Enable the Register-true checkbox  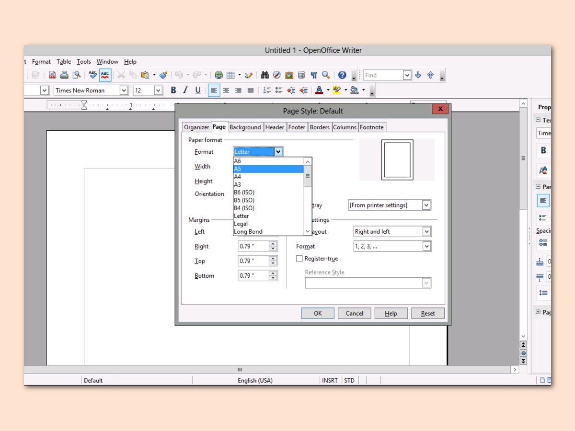[299, 259]
